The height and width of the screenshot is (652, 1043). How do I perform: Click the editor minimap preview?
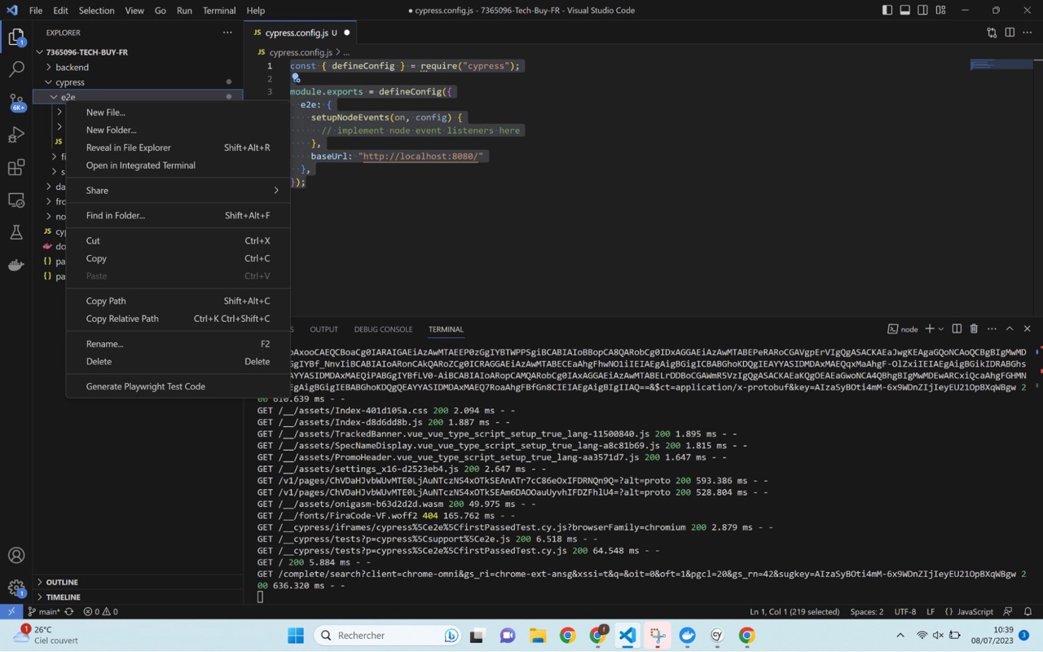pyautogui.click(x=1001, y=64)
